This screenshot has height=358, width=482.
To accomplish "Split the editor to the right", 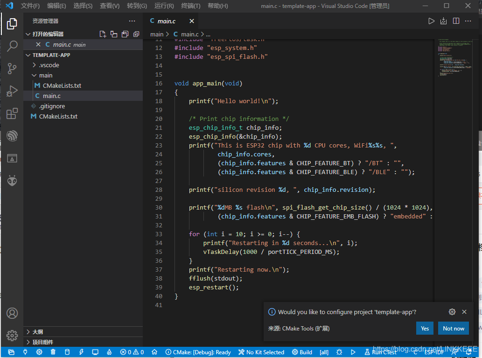I will click(x=456, y=21).
